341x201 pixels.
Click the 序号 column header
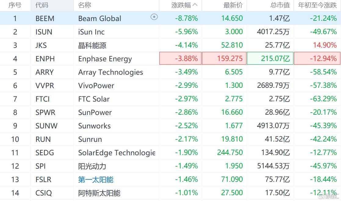pyautogui.click(x=15, y=5)
